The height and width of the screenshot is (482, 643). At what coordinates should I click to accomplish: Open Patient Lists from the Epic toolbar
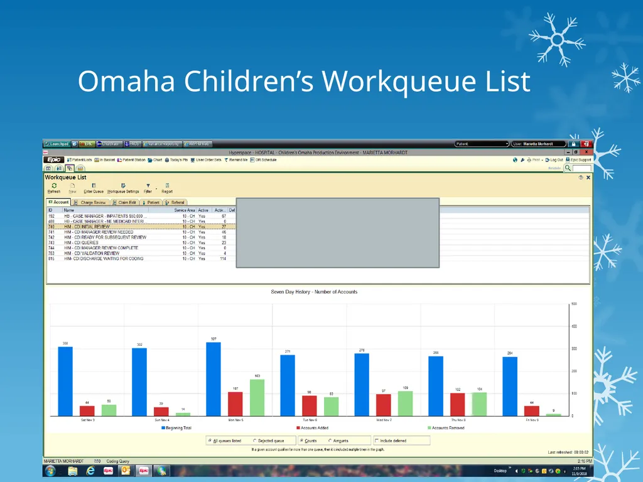point(80,160)
